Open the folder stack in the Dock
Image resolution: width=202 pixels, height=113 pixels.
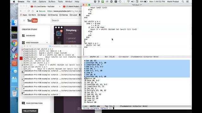[14, 80]
